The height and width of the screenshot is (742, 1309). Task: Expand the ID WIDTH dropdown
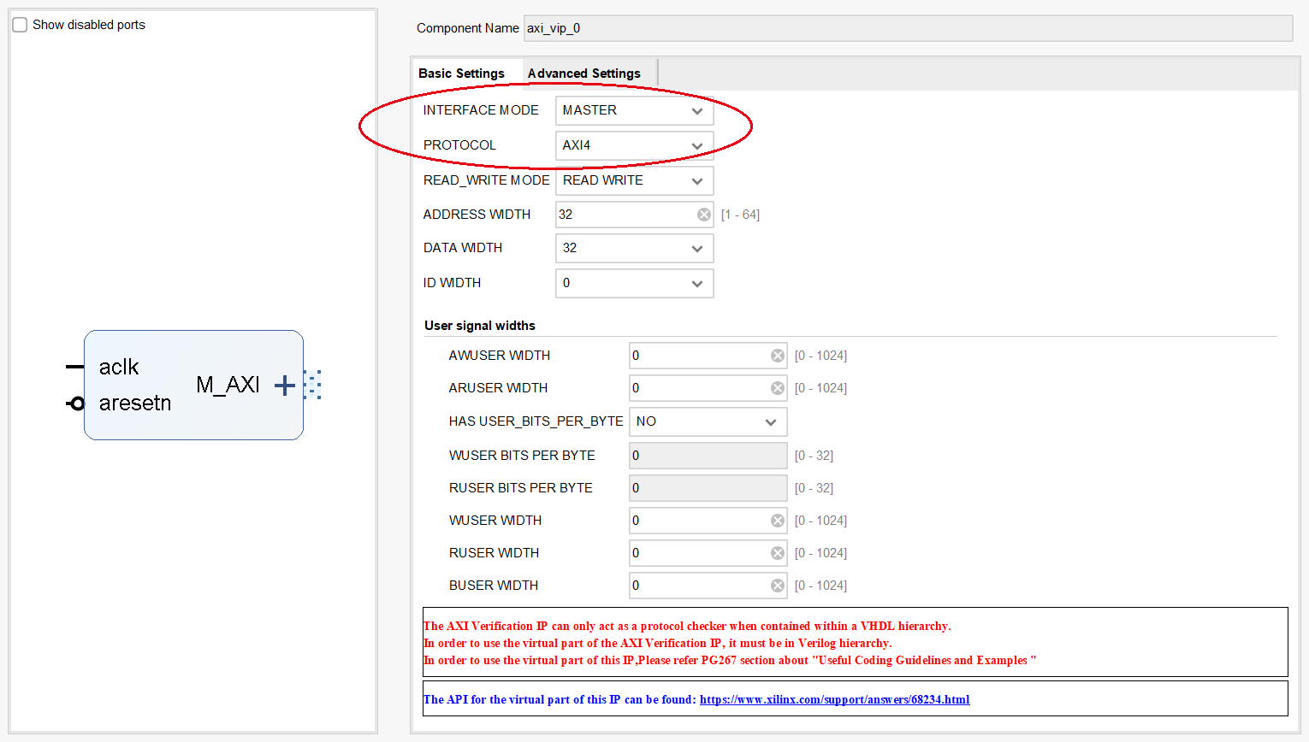[634, 283]
